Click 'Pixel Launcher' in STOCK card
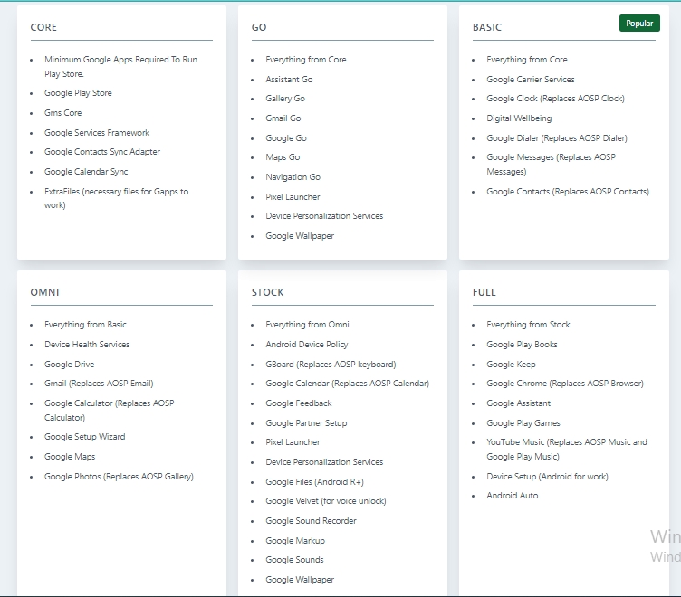This screenshot has height=597, width=681. [x=293, y=442]
